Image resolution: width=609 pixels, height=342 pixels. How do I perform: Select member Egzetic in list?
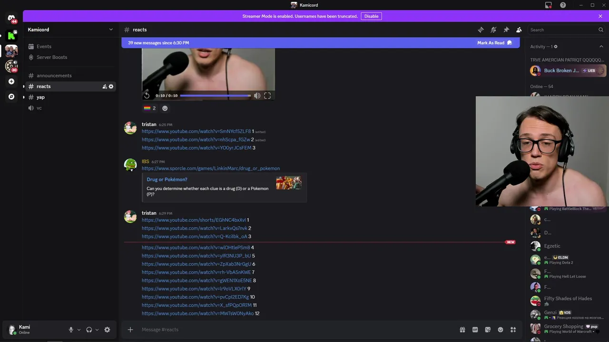tap(568, 246)
